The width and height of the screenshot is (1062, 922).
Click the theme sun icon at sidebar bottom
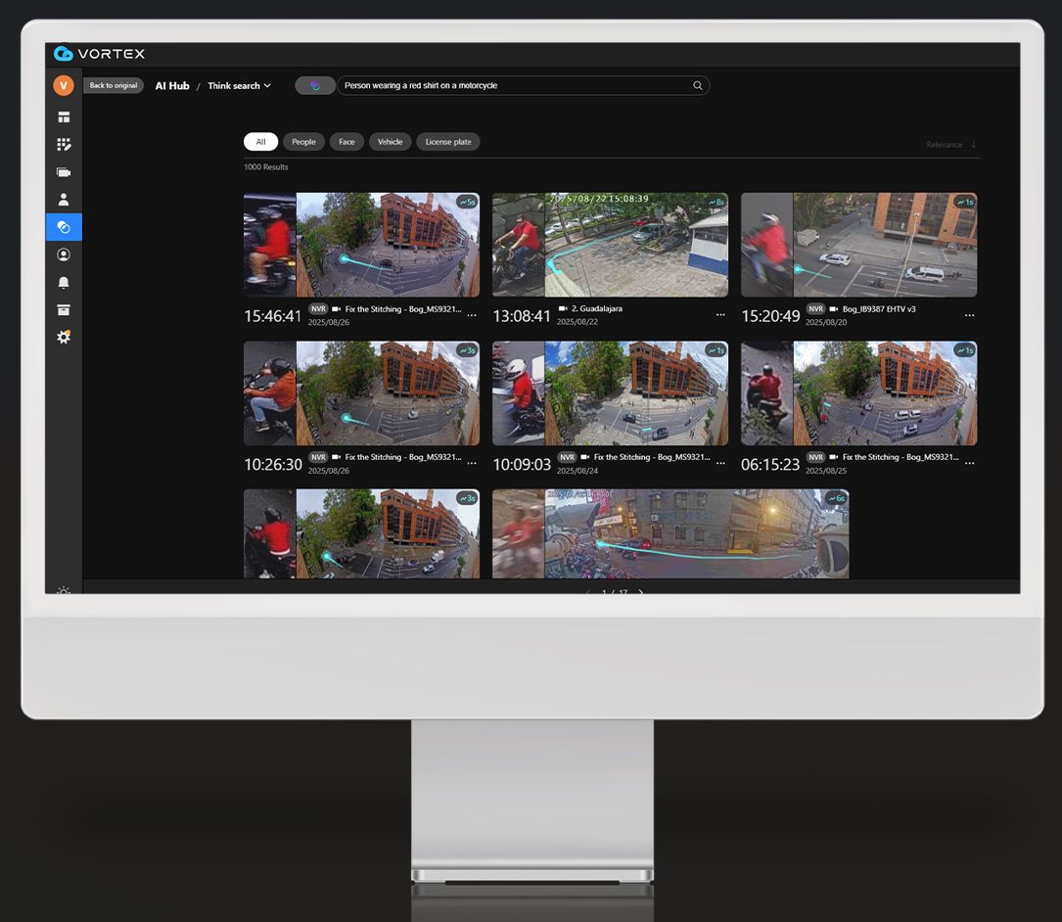click(63, 592)
